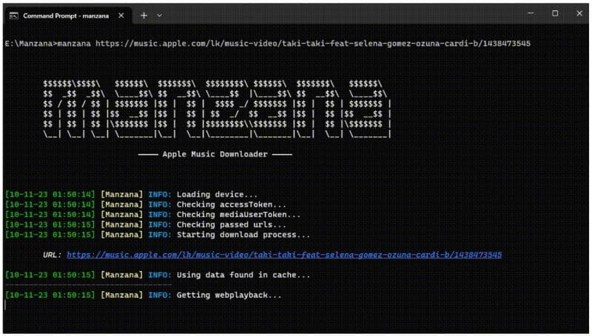Select the "Command Prompt - manzana" tab

[63, 15]
